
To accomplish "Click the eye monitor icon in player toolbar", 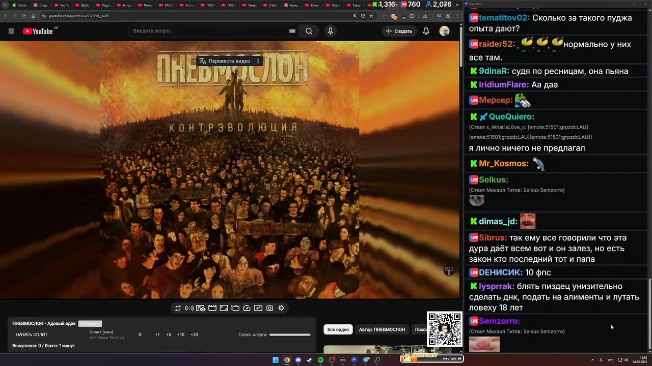I will pos(201,308).
